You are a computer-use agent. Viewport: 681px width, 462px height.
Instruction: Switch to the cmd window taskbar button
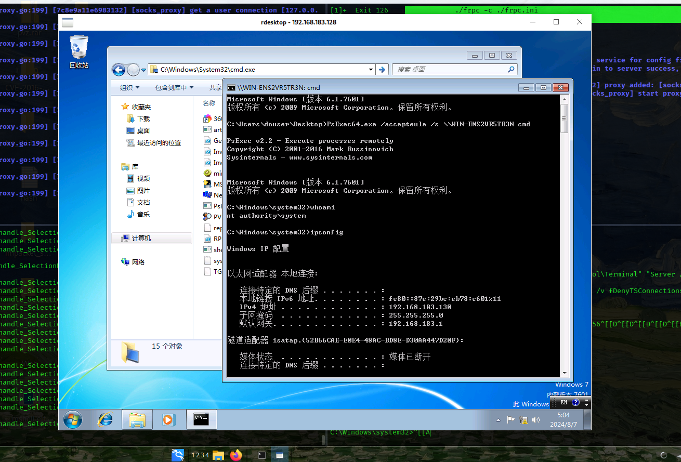(x=201, y=419)
